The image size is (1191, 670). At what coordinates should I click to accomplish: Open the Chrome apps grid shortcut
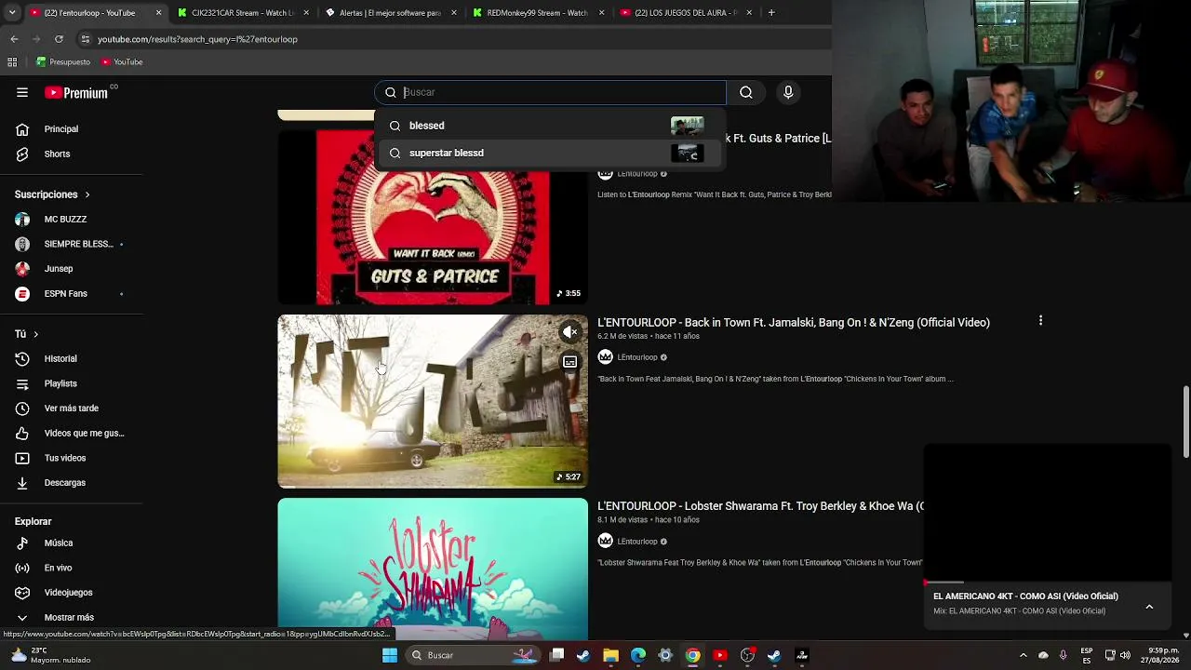12,62
